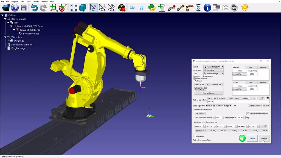Click the Fast simulation double-arrow icon
The image size is (281, 158).
(x=133, y=8)
